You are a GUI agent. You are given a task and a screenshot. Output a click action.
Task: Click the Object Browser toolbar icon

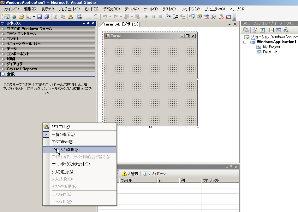(206, 17)
